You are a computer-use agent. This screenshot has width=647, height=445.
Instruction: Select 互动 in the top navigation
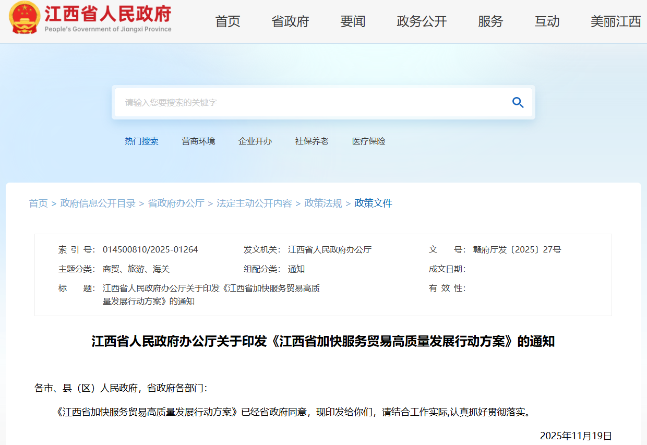tap(547, 21)
